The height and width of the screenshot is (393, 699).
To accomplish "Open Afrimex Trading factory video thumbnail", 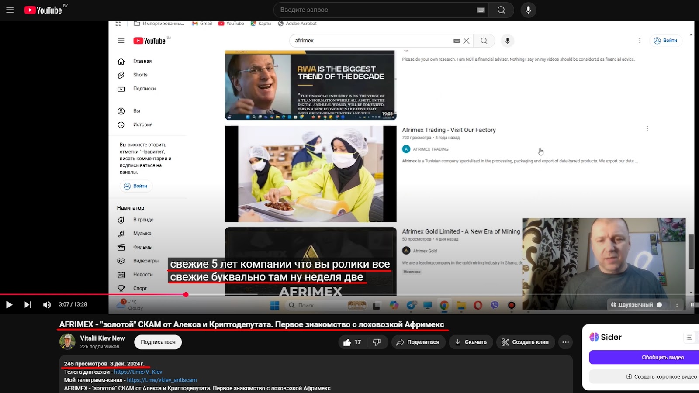I will 311,174.
